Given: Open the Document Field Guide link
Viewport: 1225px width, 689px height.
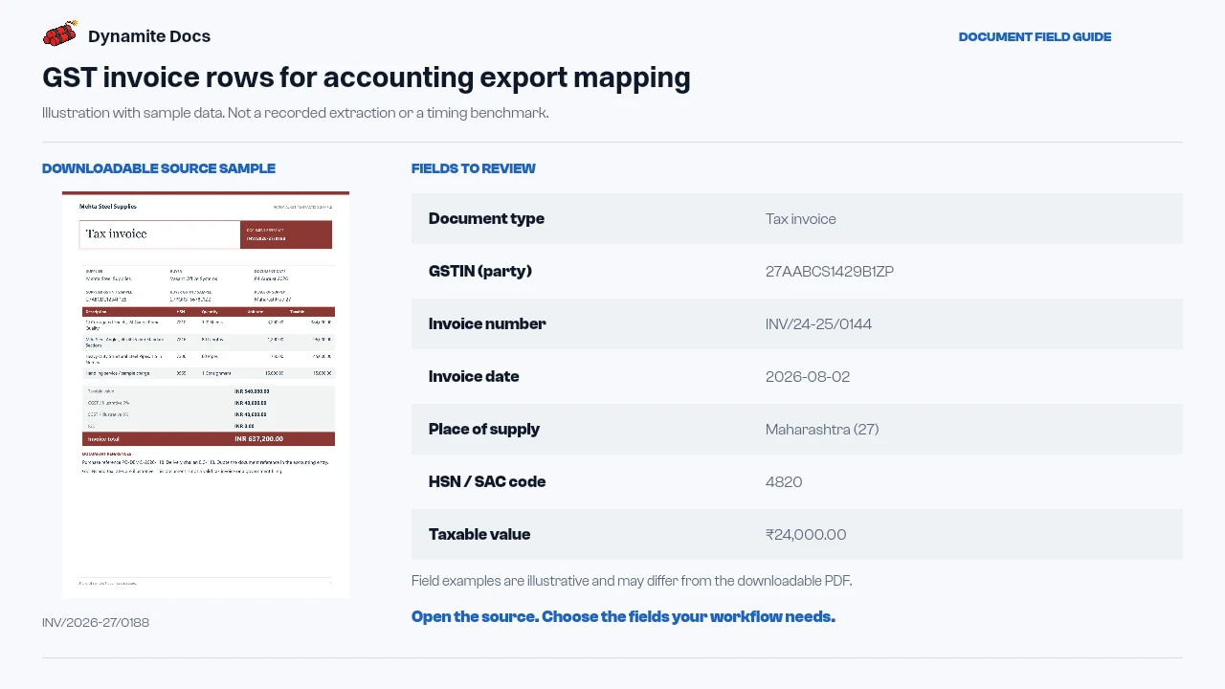Looking at the screenshot, I should 1035,37.
